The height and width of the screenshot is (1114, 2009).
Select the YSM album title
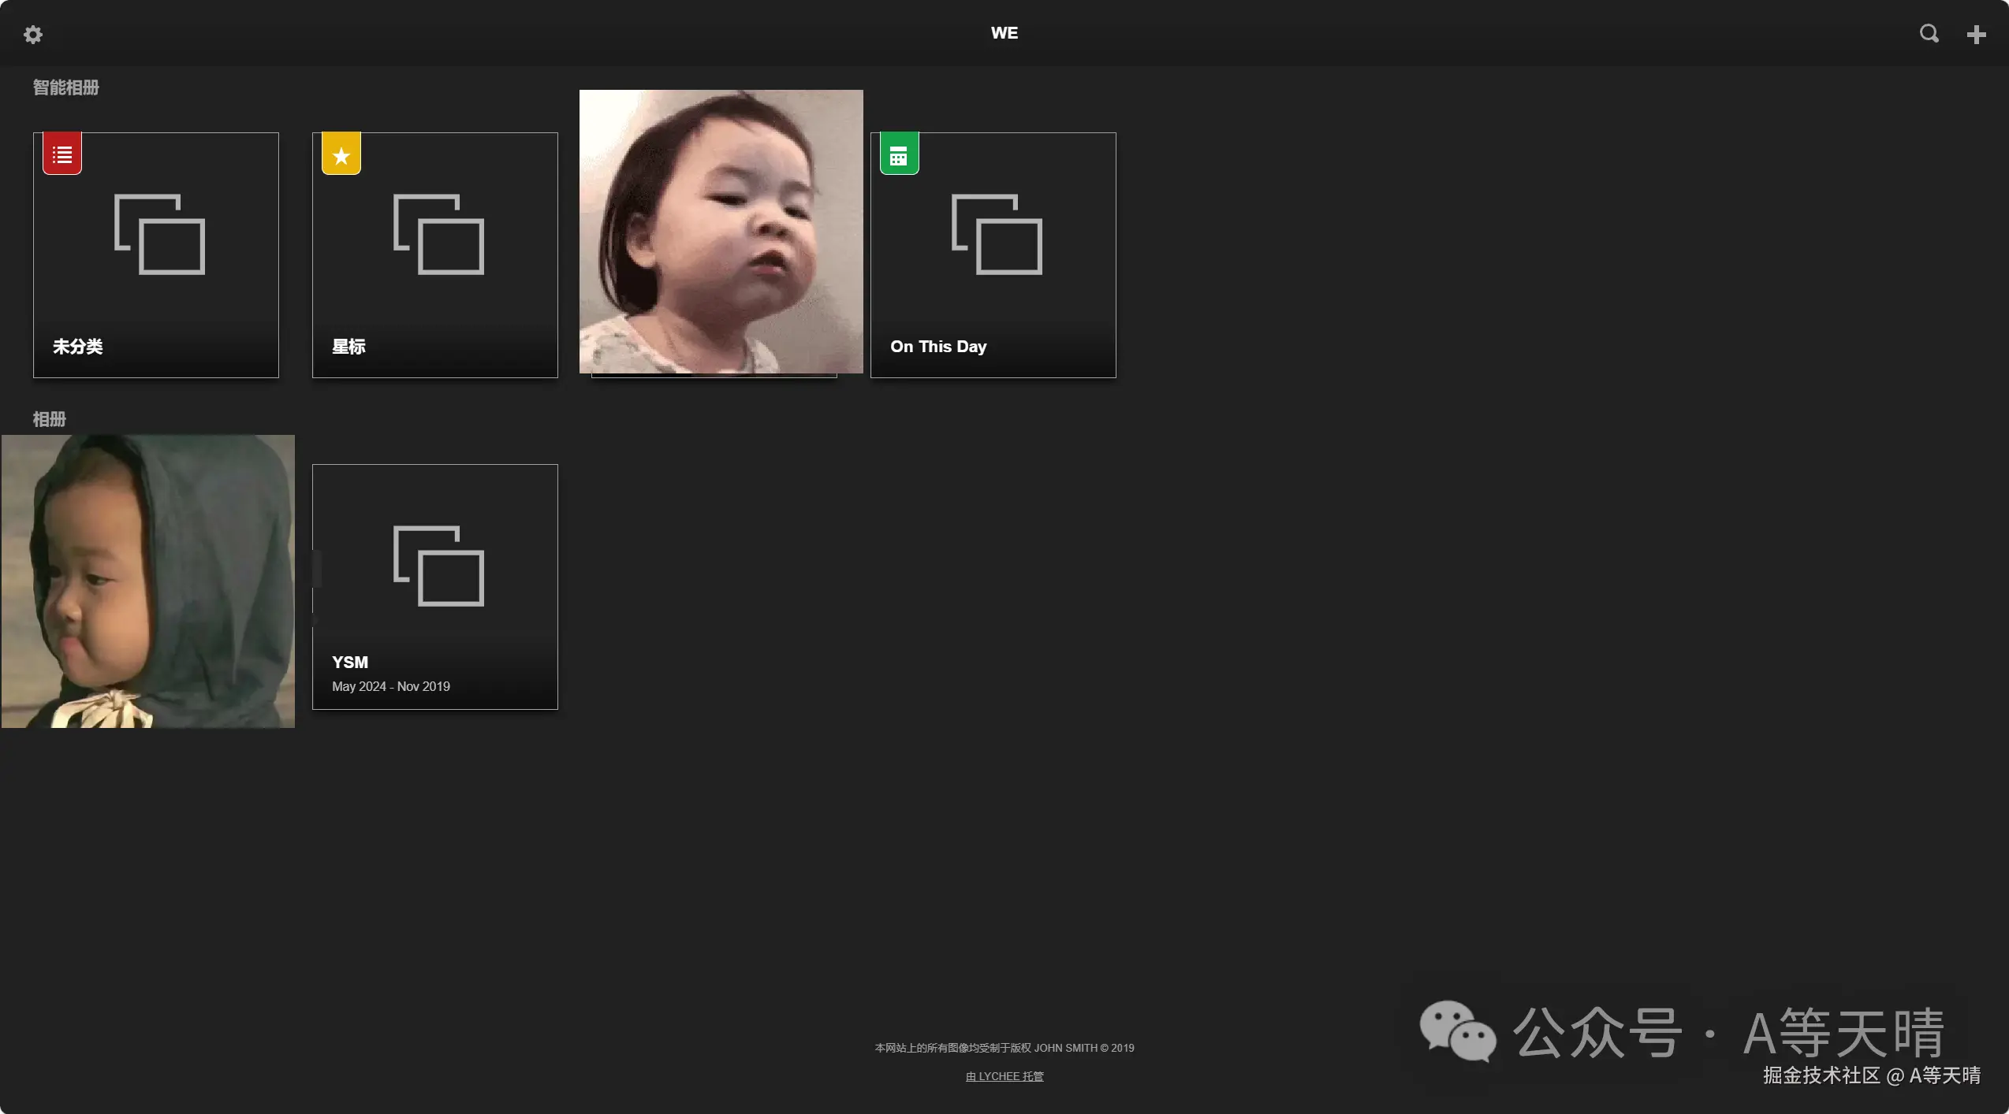pyautogui.click(x=350, y=663)
